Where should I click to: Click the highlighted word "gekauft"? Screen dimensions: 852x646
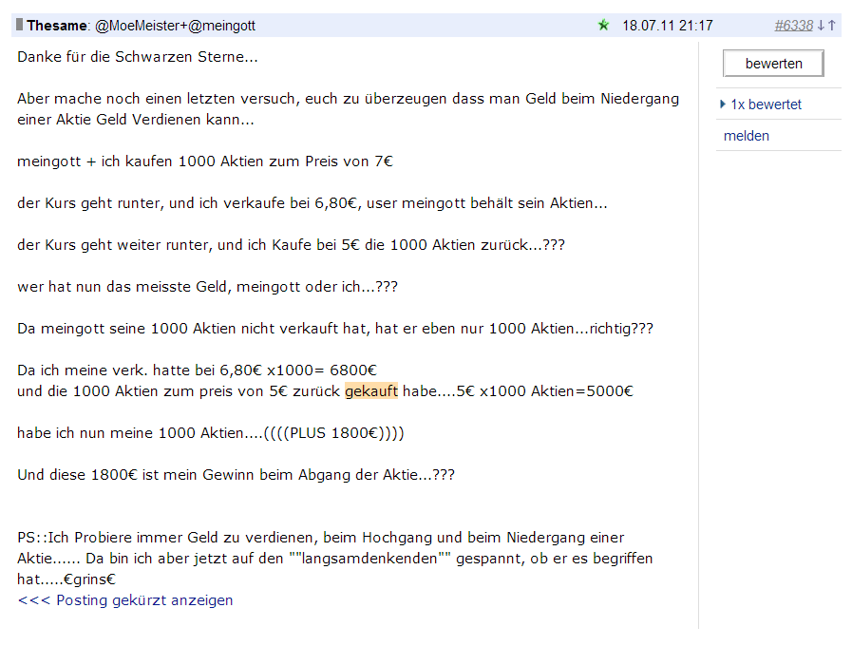click(x=371, y=390)
